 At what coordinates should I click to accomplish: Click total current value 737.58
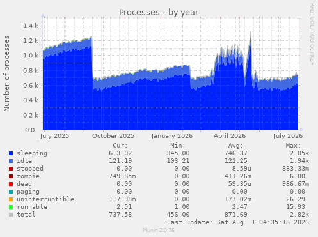[x=120, y=215]
